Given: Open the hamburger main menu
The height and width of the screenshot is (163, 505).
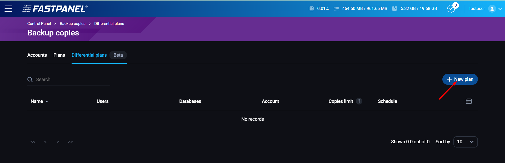Looking at the screenshot, I should pyautogui.click(x=8, y=9).
